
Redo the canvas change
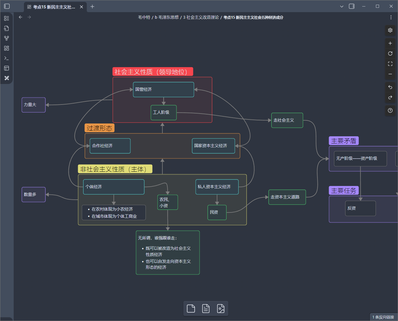(x=390, y=97)
